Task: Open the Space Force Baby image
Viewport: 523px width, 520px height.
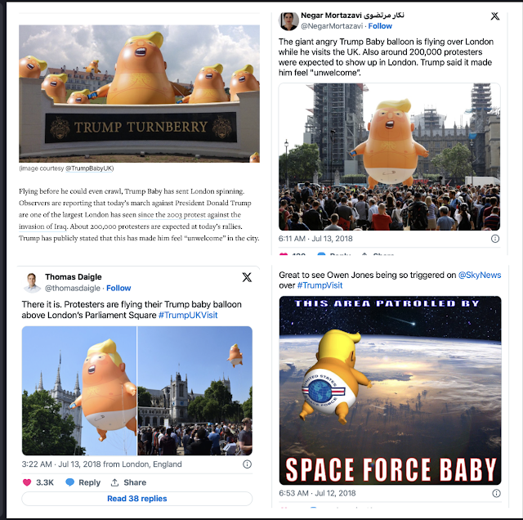Action: click(x=390, y=391)
